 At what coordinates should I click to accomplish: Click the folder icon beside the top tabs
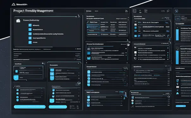[x=127, y=11]
